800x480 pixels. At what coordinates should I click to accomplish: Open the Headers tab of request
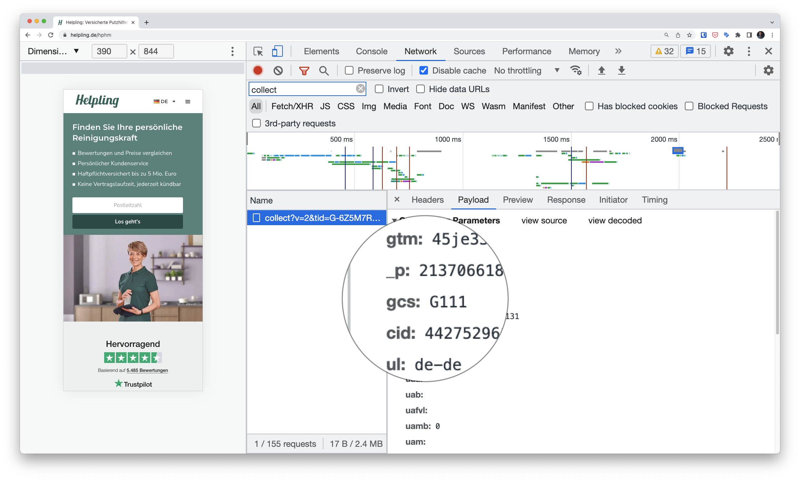[427, 200]
